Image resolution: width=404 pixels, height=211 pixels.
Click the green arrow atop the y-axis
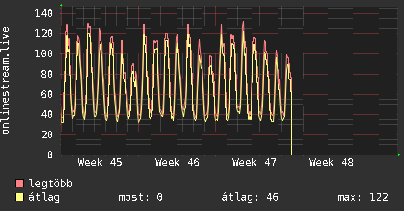(61, 5)
